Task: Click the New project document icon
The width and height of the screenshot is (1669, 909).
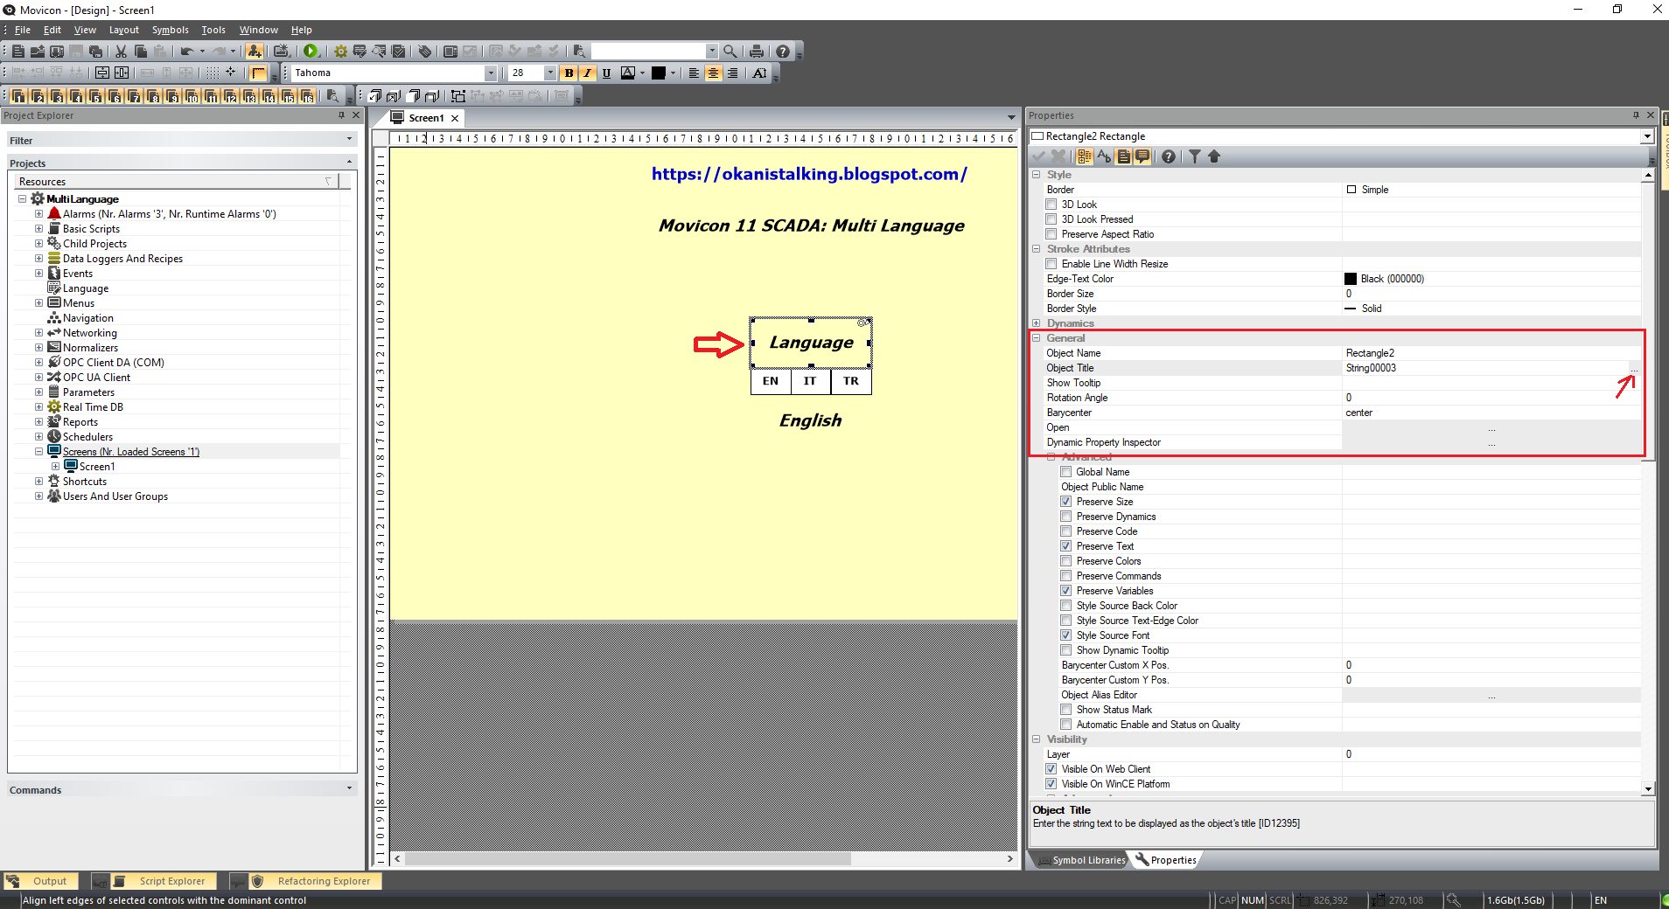Action: pos(17,52)
